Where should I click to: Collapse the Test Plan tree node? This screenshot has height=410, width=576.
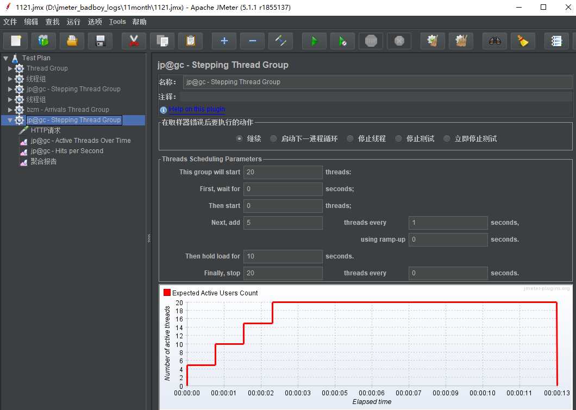6,58
